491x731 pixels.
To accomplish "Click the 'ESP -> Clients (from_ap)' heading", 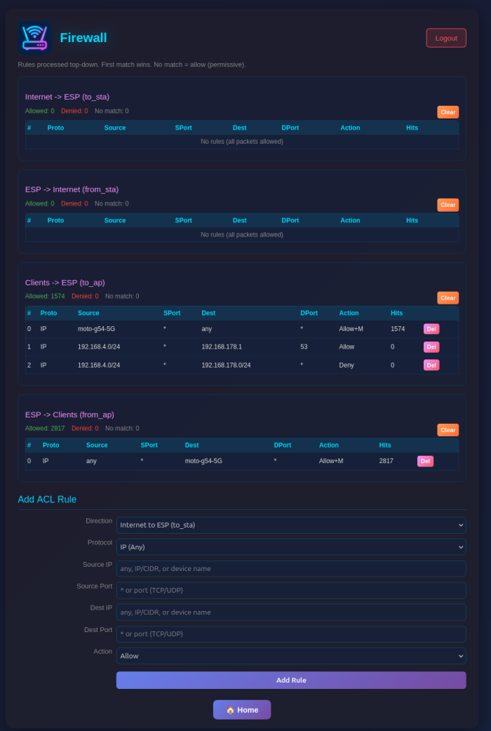I will click(69, 415).
